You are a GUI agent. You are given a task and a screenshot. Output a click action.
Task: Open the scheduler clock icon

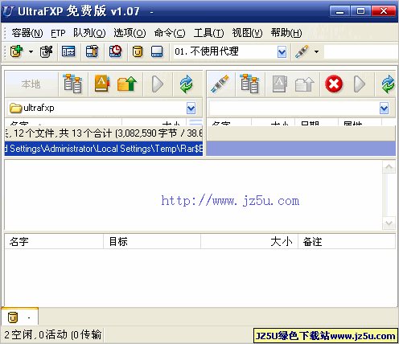coord(115,51)
